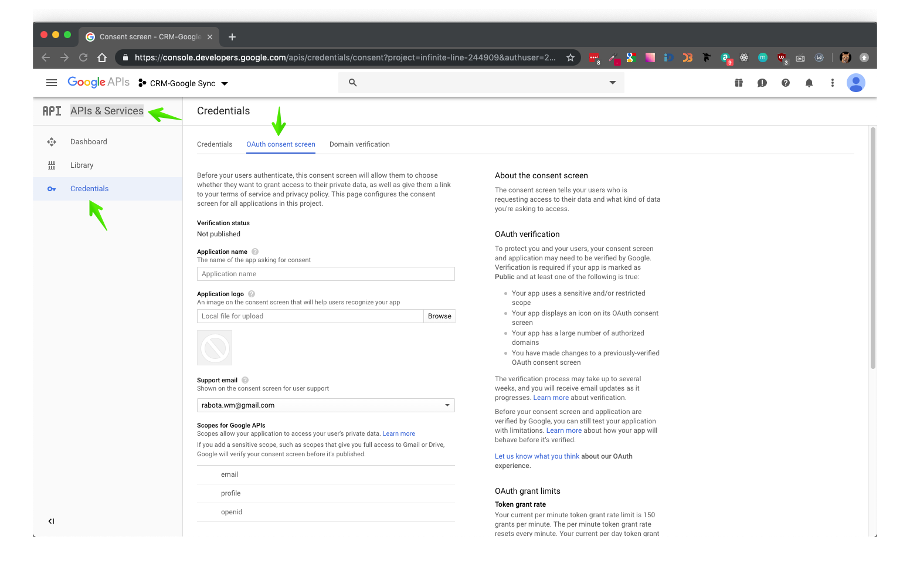Click the Application name help icon
The image size is (910, 580).
click(x=255, y=252)
